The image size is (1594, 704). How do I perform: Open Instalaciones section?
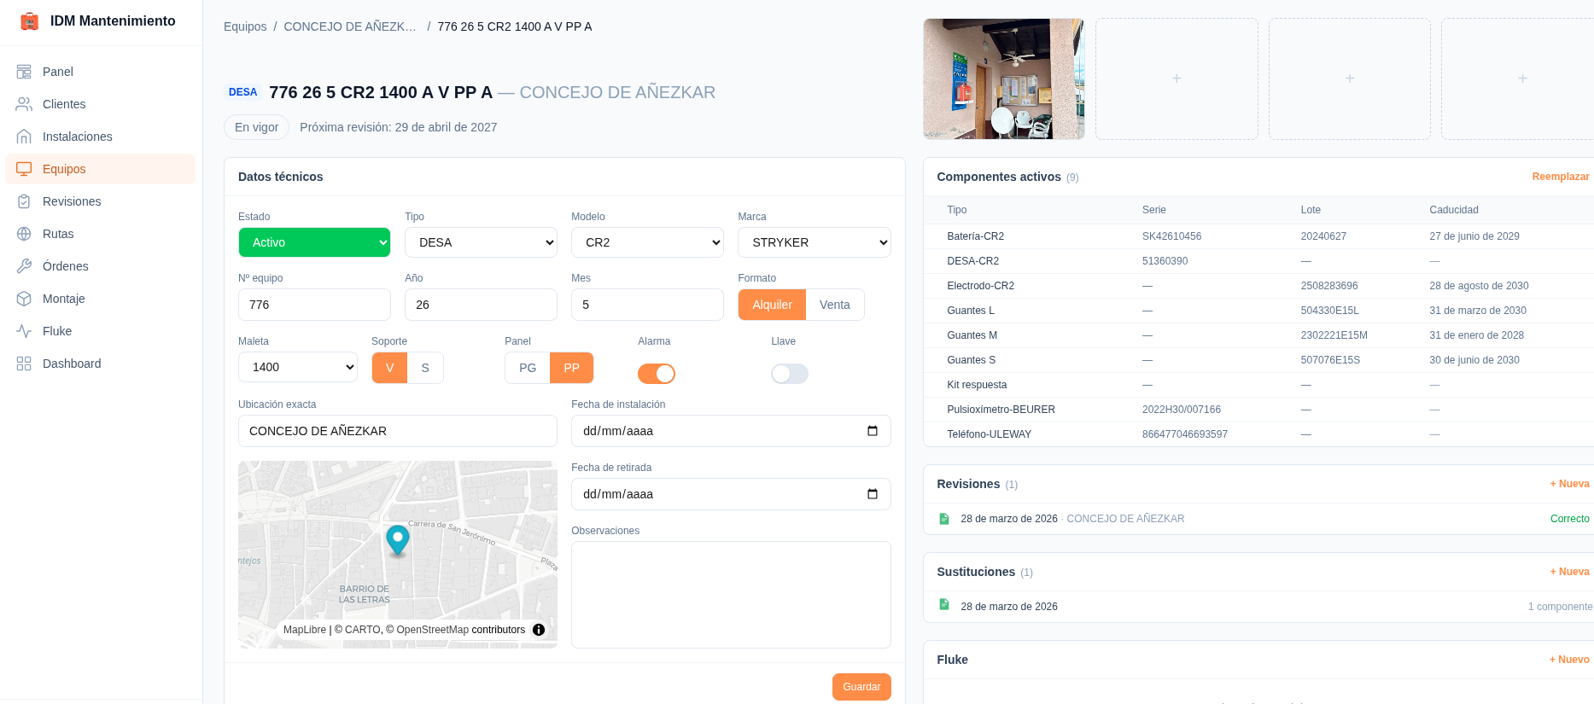101,137
